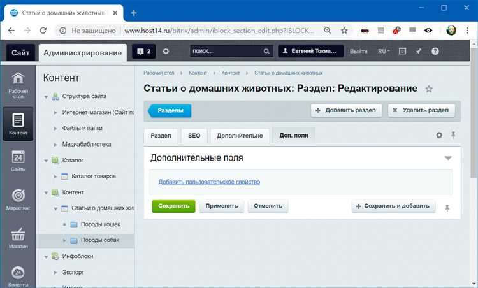Select Экспорт in the content tree
478x288 pixels.
73,273
